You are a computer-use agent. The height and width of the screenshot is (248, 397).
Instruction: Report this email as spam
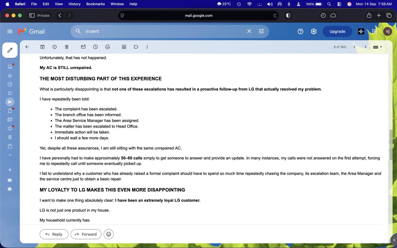[55, 47]
